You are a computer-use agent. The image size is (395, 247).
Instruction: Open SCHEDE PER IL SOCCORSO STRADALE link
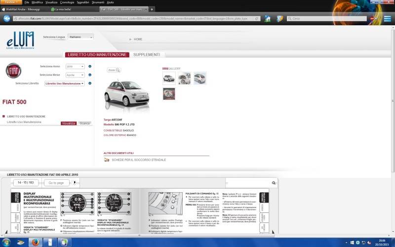coord(139,160)
